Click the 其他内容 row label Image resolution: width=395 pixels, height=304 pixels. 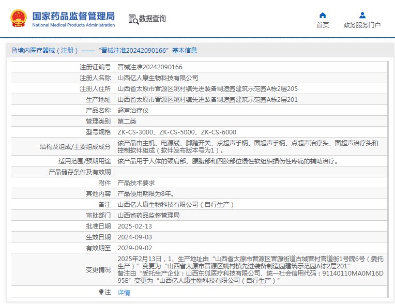(x=98, y=193)
